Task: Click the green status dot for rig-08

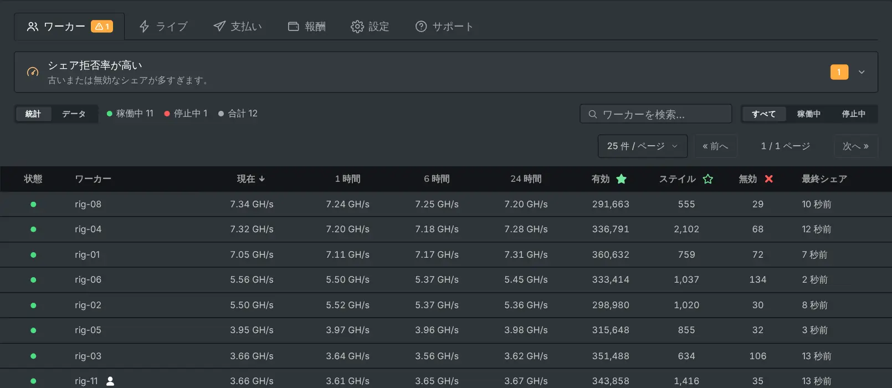Action: coord(33,205)
